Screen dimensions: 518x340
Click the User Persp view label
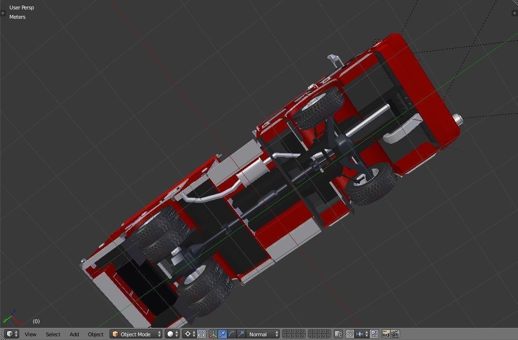(x=22, y=7)
